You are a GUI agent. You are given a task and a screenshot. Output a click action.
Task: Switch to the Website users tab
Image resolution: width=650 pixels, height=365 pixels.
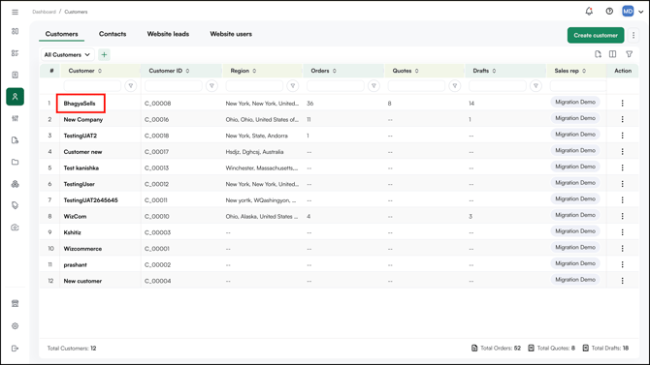(231, 34)
